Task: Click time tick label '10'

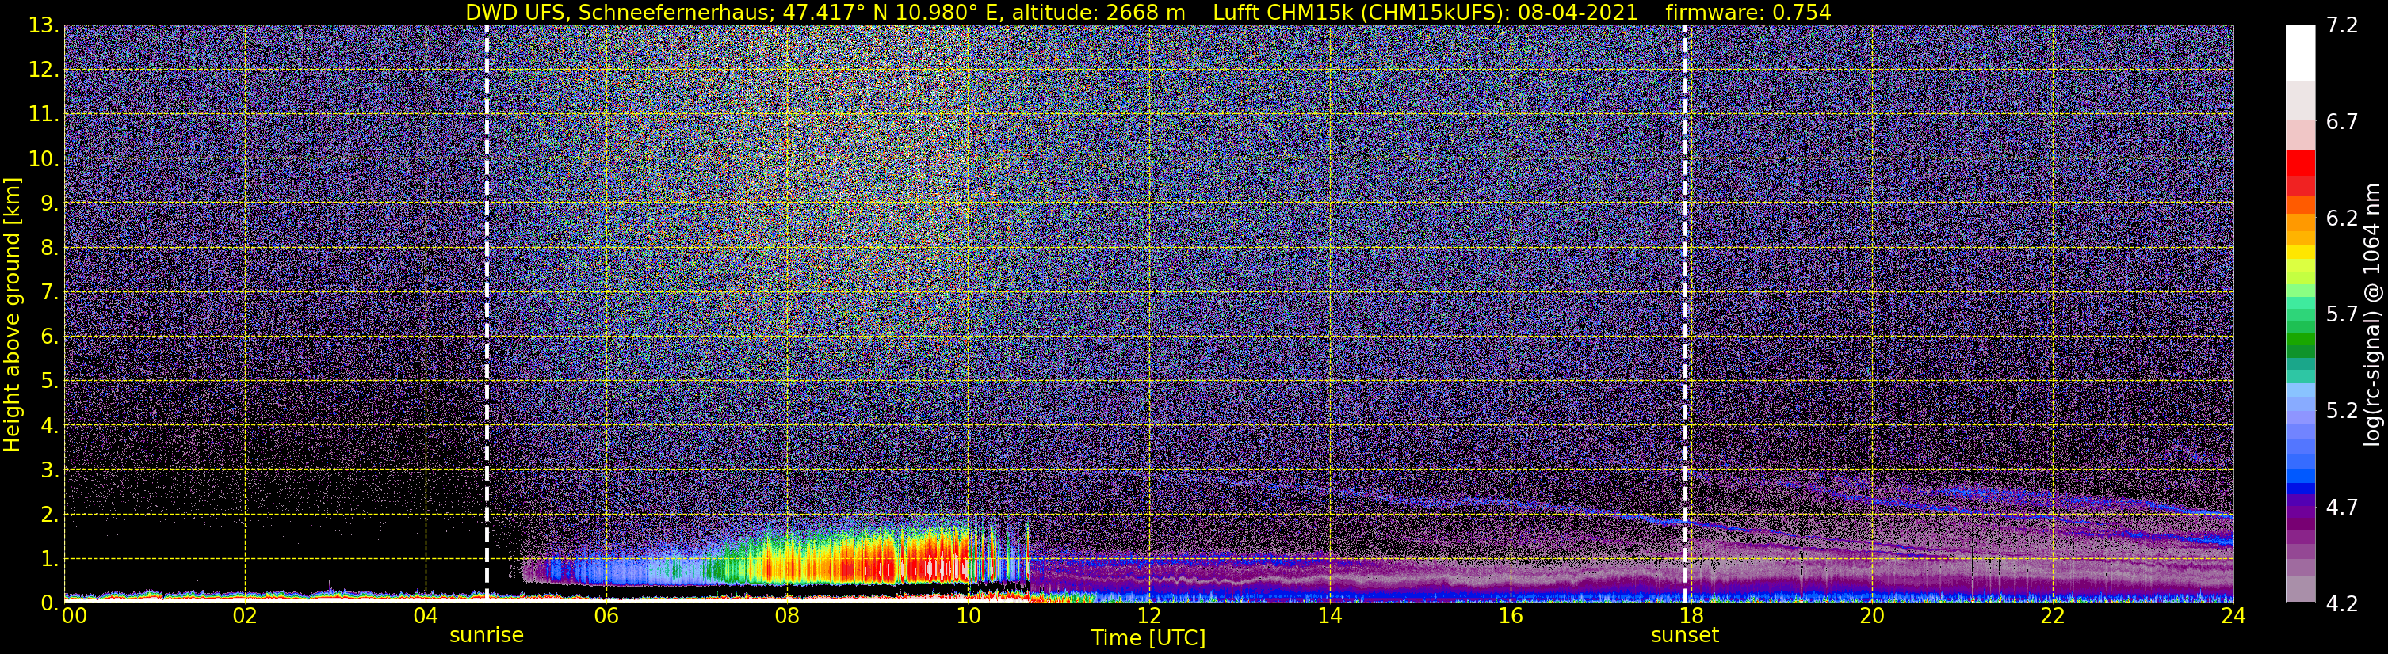Action: coord(968,616)
